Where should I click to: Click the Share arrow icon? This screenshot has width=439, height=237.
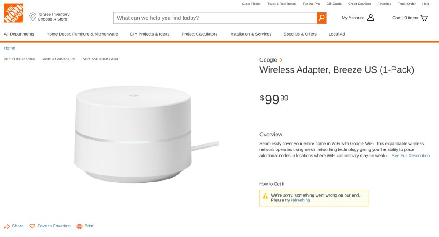pyautogui.click(x=7, y=226)
